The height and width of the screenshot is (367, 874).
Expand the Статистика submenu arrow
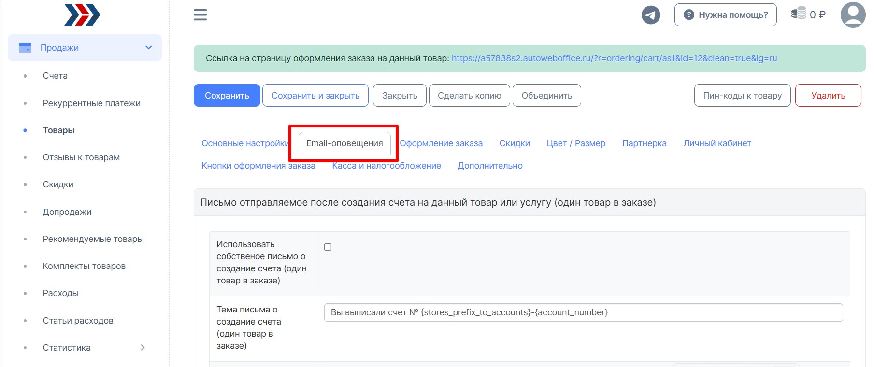pos(143,348)
